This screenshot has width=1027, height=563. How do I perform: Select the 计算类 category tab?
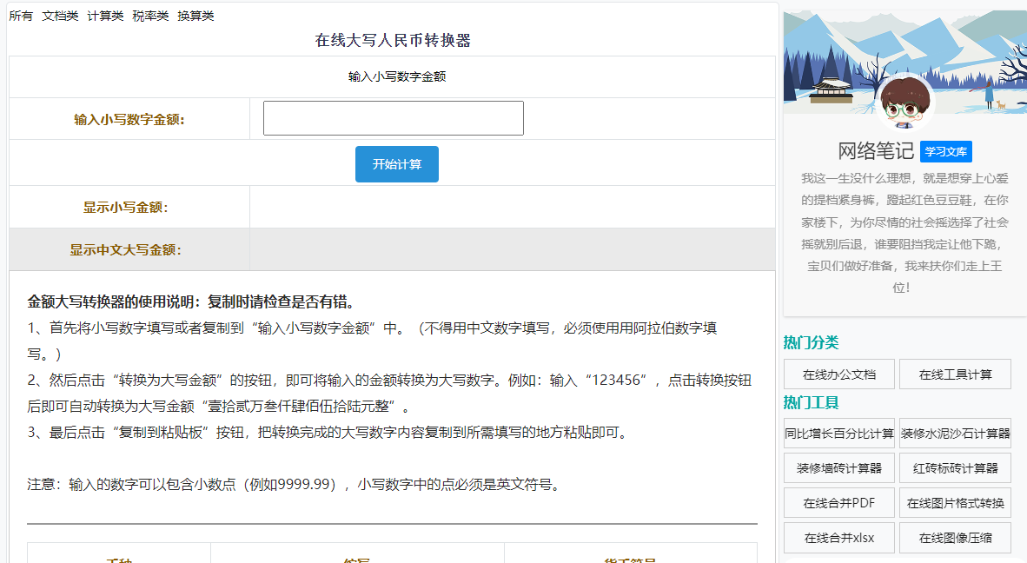pos(105,16)
